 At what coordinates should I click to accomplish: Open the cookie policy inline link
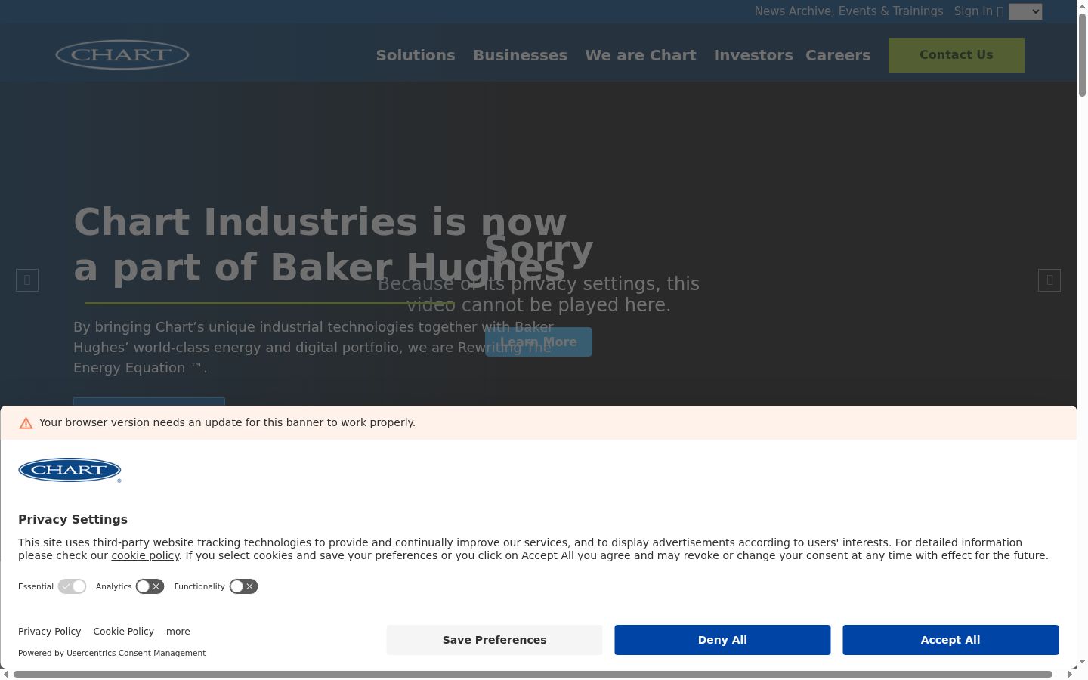(145, 555)
